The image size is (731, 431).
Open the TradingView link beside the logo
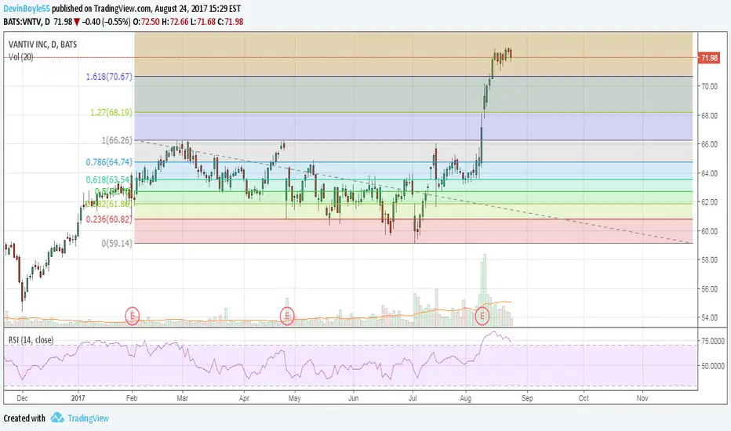88,418
